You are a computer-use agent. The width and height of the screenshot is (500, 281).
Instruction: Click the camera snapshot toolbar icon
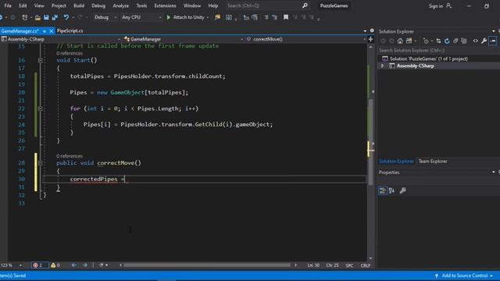pyautogui.click(x=229, y=17)
